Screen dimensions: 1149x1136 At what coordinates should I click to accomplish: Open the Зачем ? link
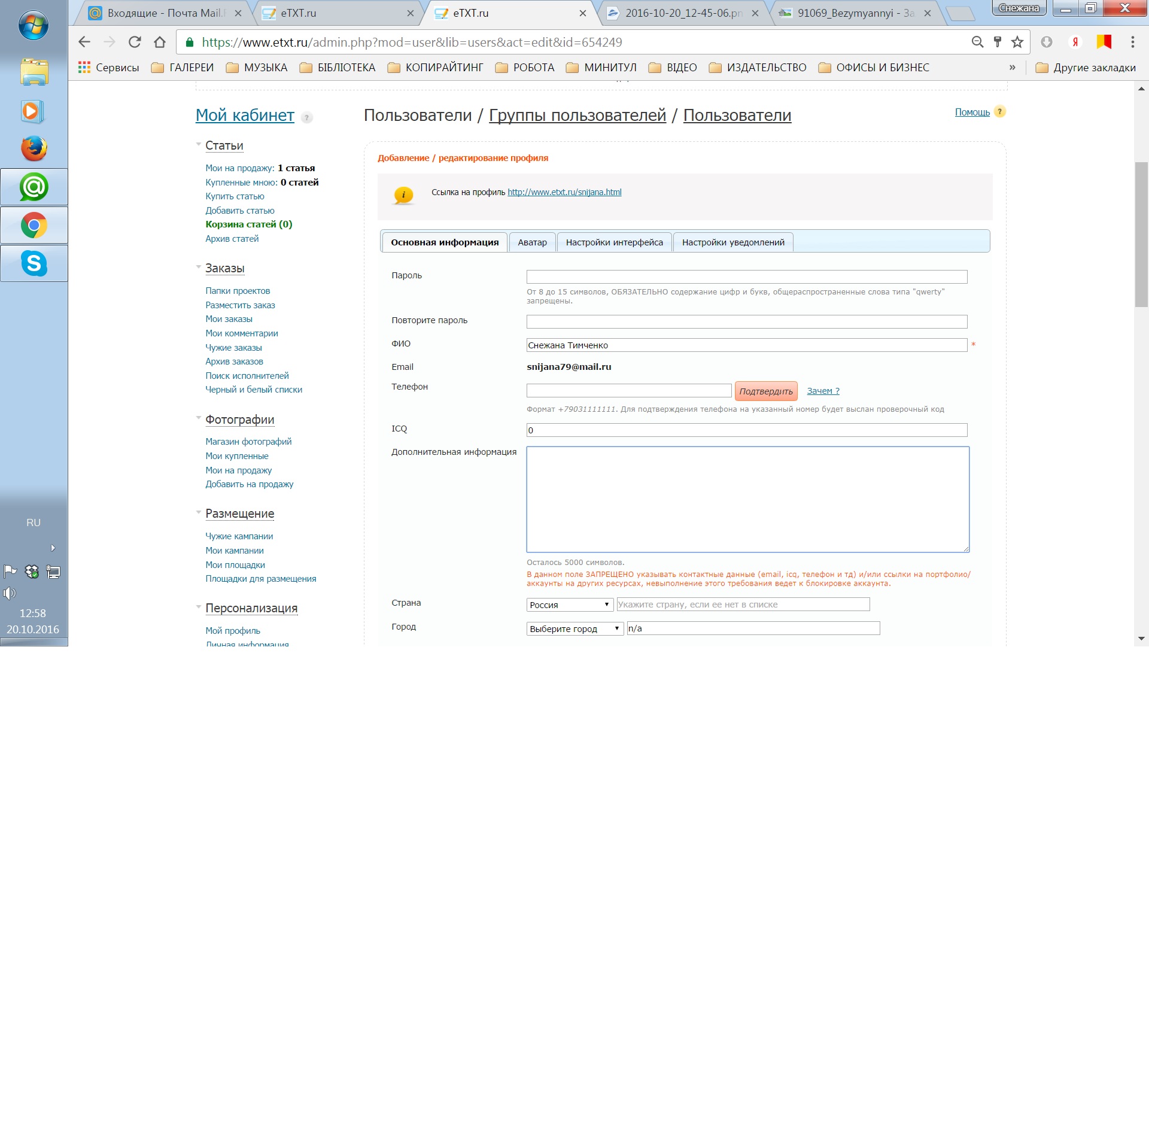tap(823, 391)
